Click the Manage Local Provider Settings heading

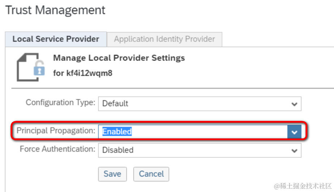pos(119,58)
